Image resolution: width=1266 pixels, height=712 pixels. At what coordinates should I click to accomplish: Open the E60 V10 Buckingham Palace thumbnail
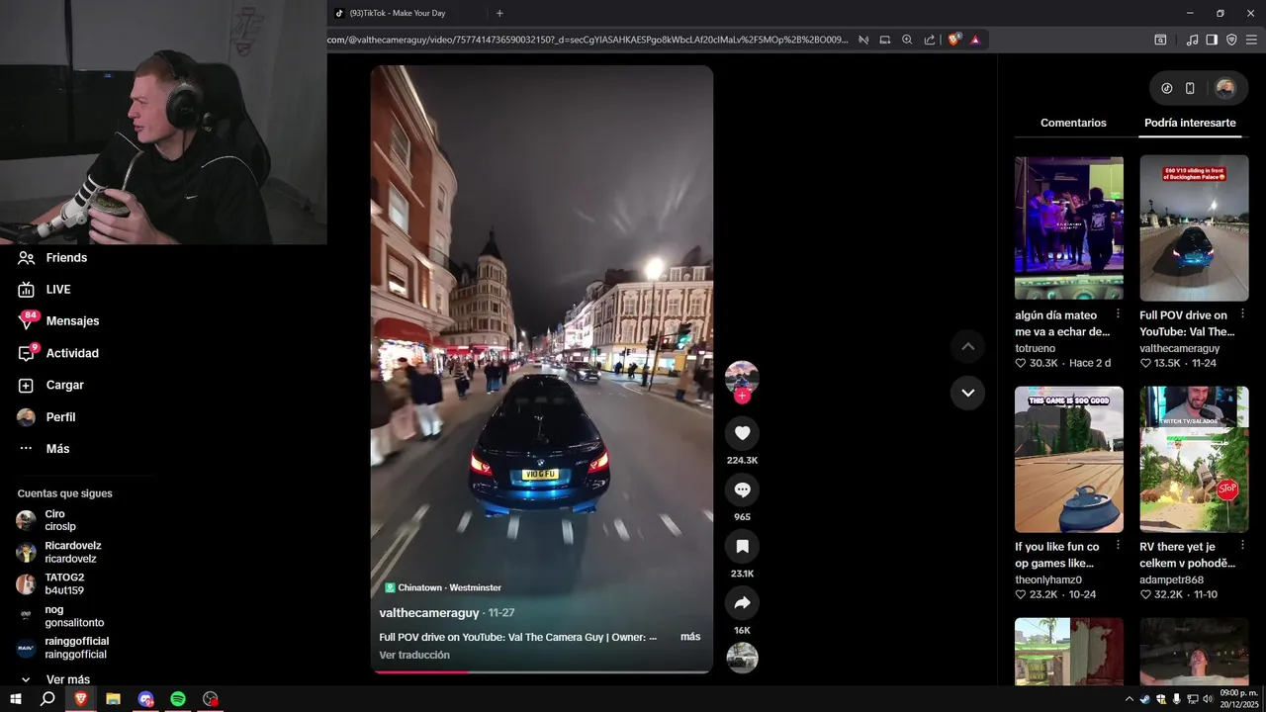[x=1194, y=227]
